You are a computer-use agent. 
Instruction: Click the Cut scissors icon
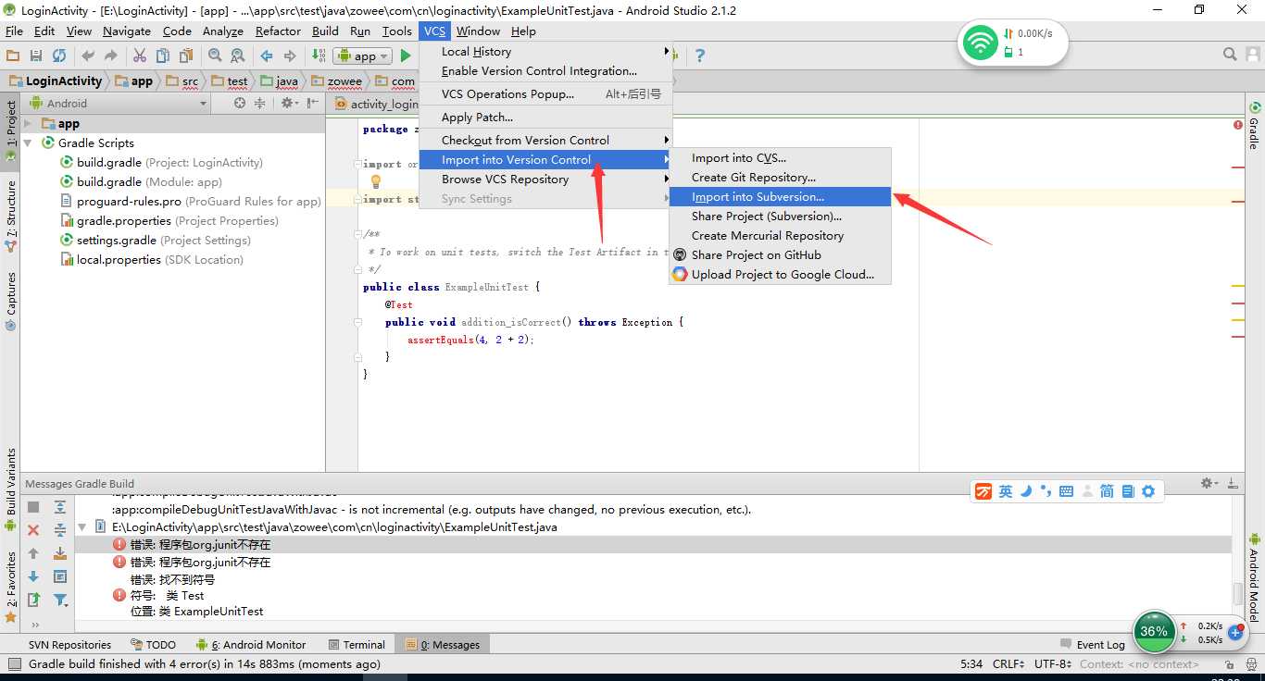140,56
